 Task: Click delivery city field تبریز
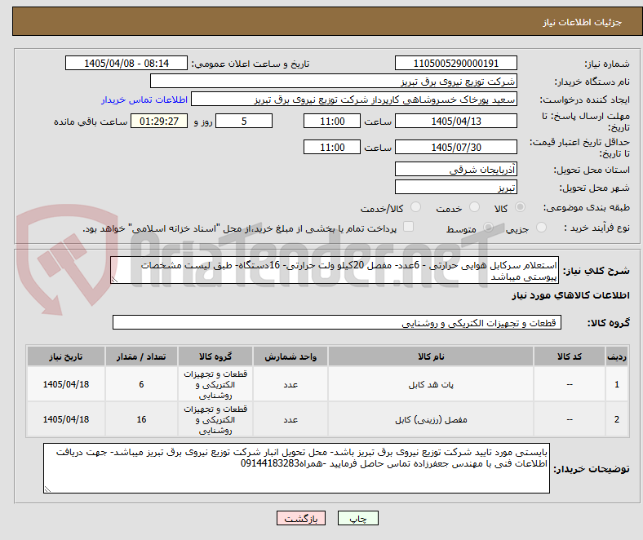tap(456, 187)
